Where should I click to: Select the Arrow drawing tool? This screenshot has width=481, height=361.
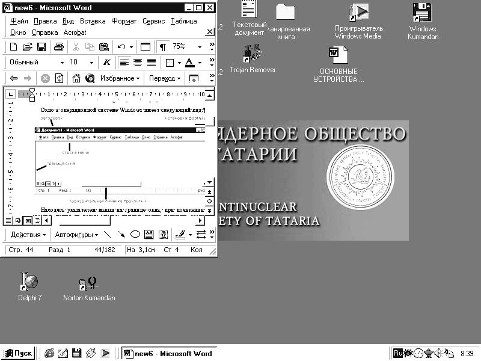[x=121, y=235]
